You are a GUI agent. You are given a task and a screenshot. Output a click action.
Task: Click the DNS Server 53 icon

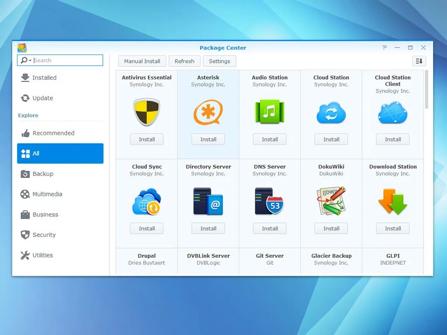[x=269, y=201]
